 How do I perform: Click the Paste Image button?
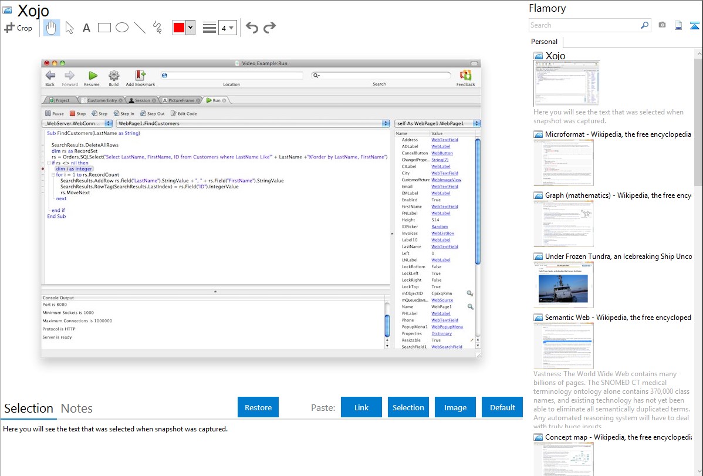pyautogui.click(x=455, y=407)
